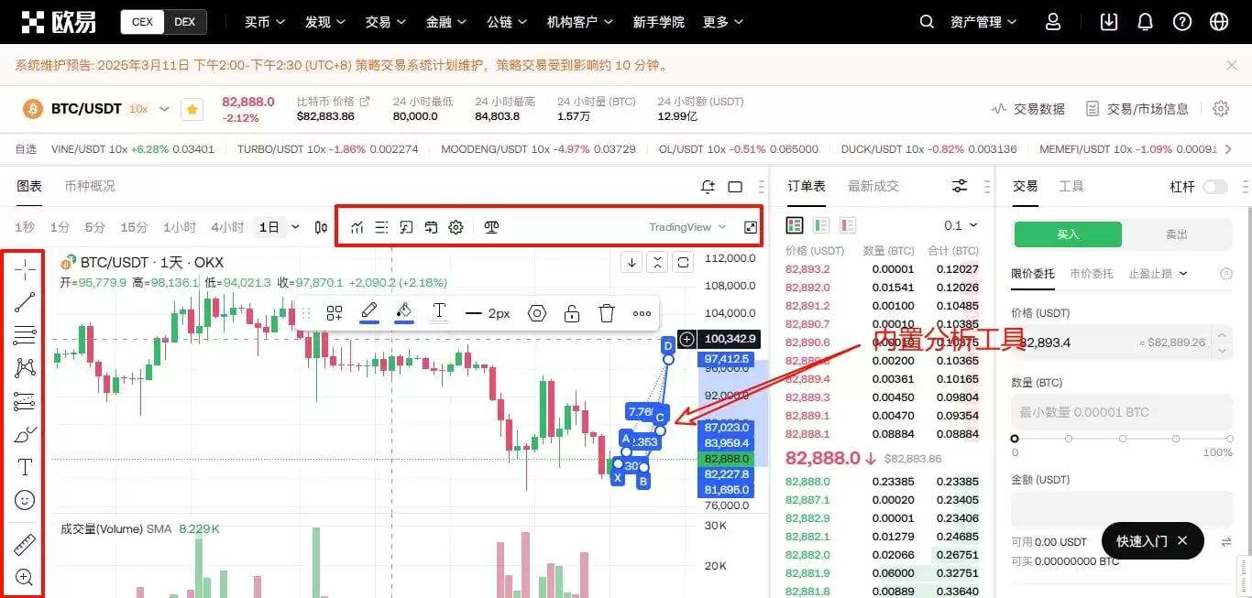Open the 0.1 price precision dropdown
Screen dimensions: 1252x598
959,224
